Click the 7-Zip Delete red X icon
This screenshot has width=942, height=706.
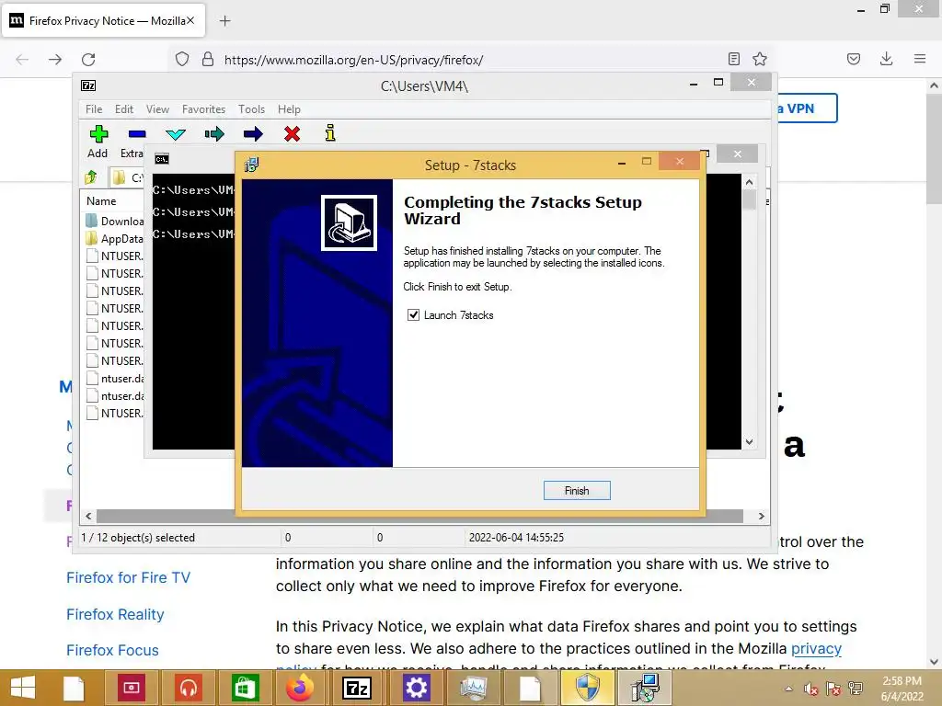coord(292,134)
